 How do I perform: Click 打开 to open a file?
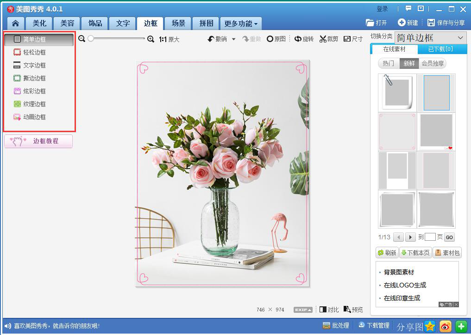[377, 23]
